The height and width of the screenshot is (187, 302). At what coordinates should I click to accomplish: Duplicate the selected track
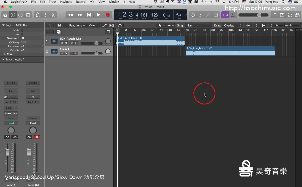click(x=58, y=32)
